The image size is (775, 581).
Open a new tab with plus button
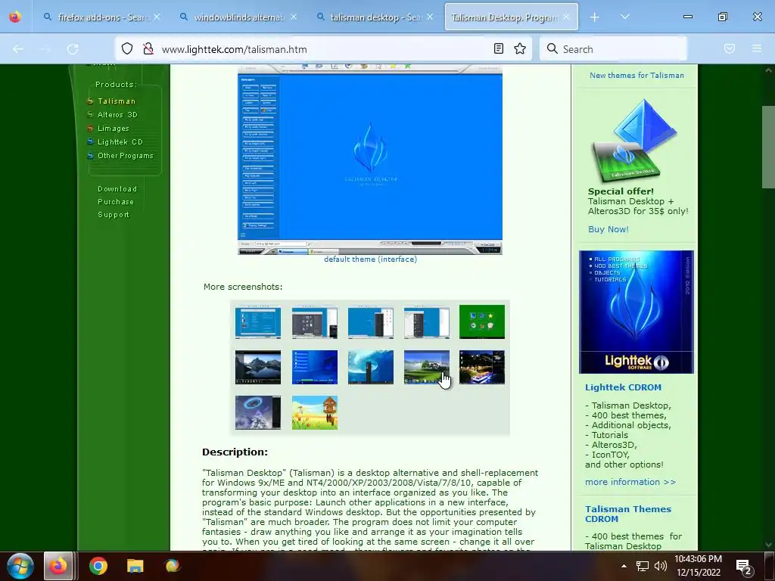coord(595,17)
